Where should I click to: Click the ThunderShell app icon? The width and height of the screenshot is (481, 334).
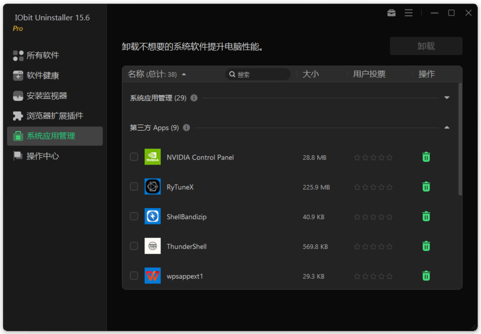(152, 246)
